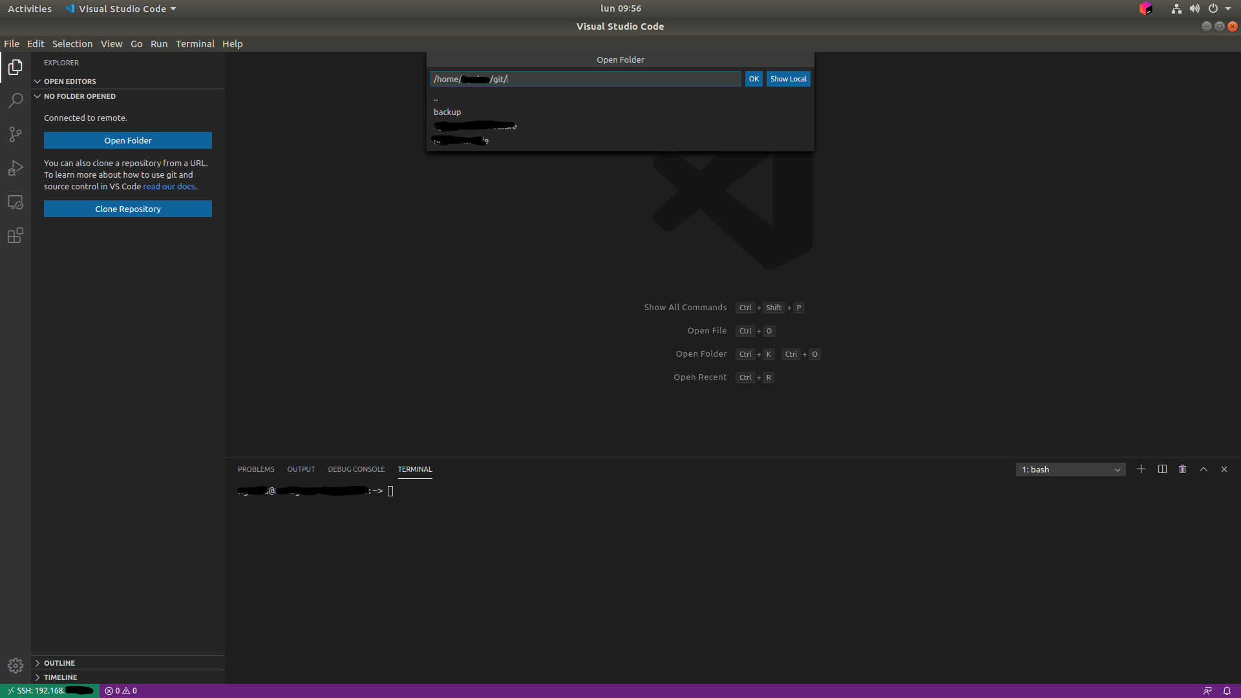
Task: Open the Edit menu
Action: click(x=36, y=44)
